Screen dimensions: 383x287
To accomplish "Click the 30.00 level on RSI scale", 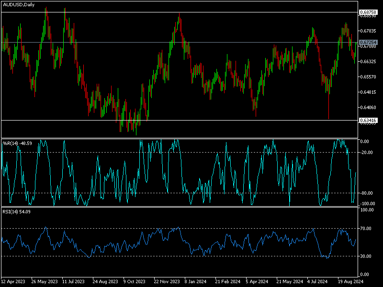I will (x=366, y=256).
